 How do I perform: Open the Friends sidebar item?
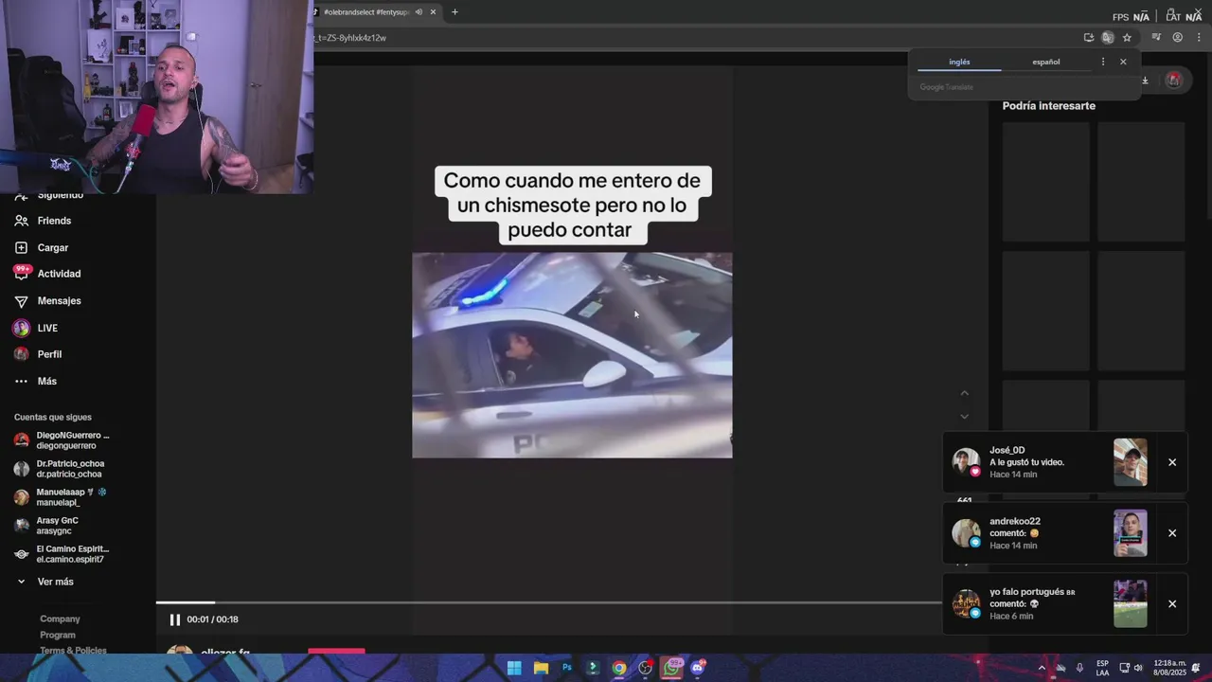43,221
